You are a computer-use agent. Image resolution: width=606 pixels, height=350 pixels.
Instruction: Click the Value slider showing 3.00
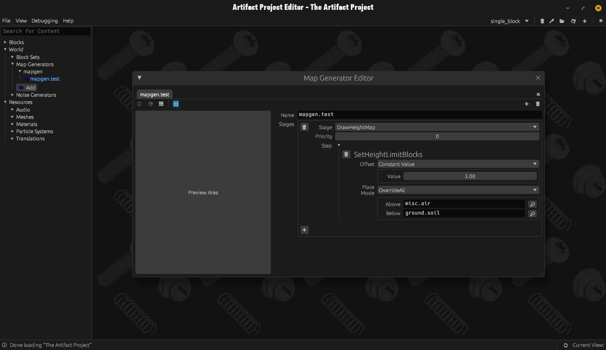470,176
